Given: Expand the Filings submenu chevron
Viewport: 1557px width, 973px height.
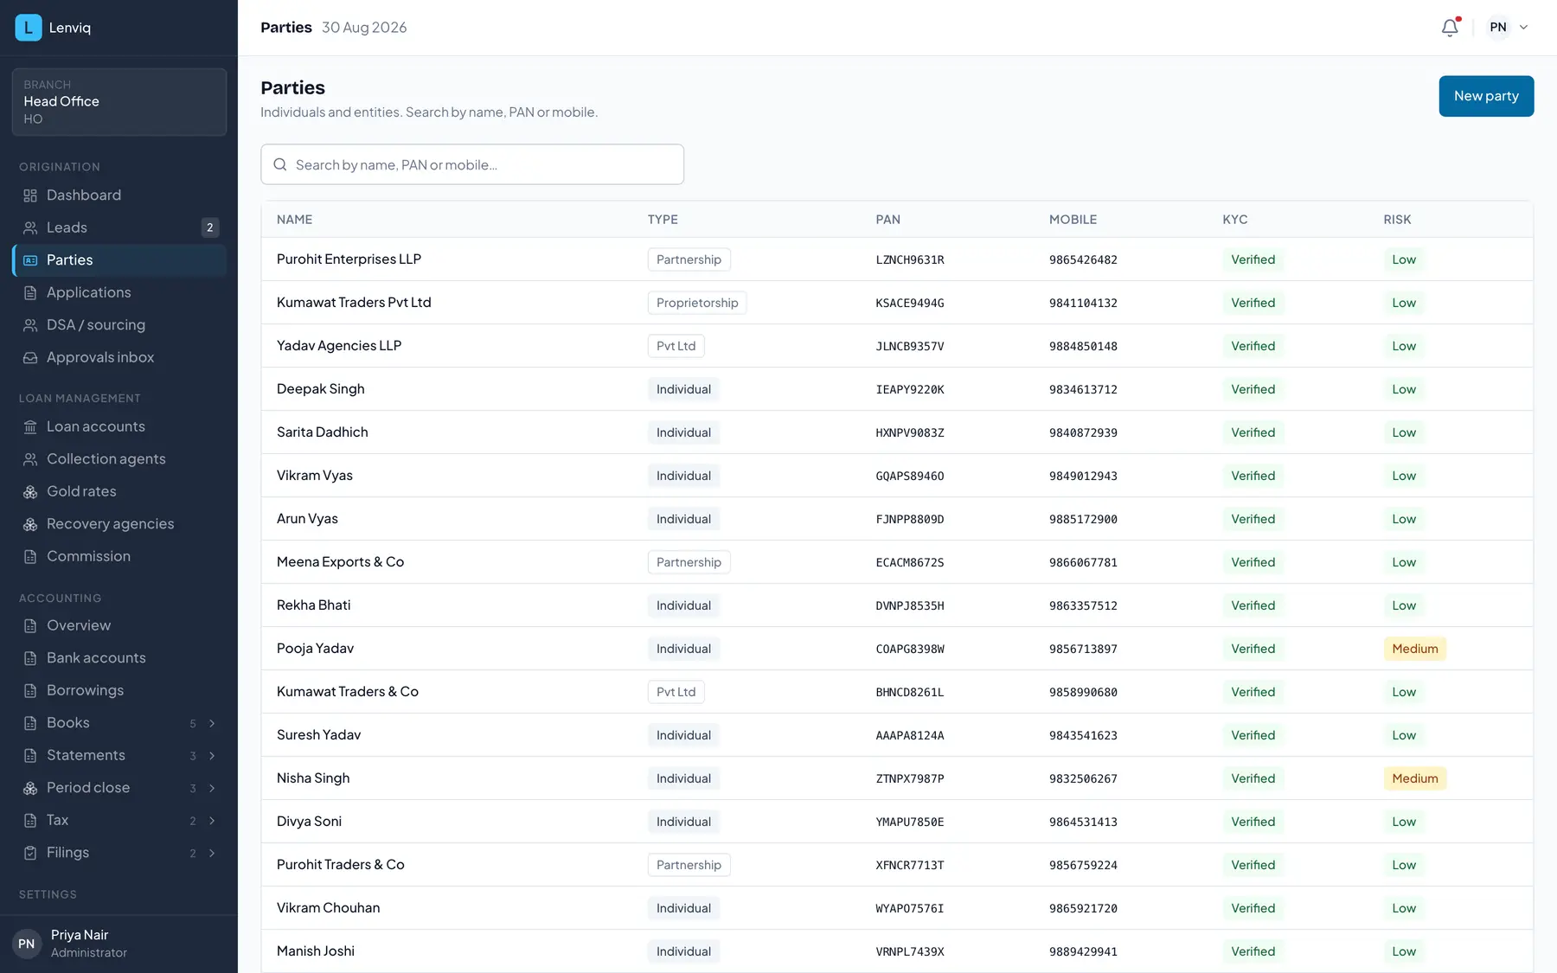Looking at the screenshot, I should (212, 853).
